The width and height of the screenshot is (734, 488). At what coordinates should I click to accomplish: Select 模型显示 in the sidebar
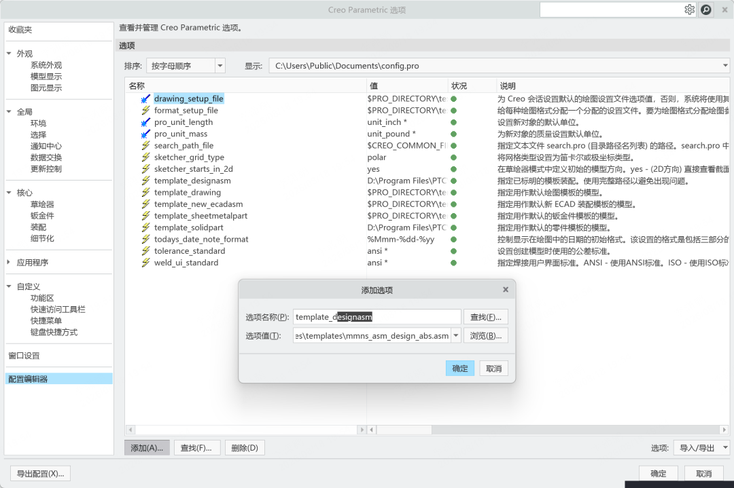click(46, 76)
